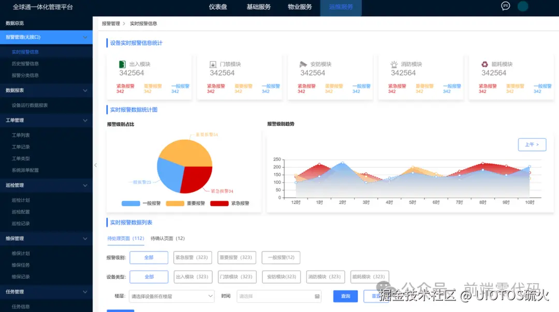Expand the 数据报表 sidebar section
The image size is (559, 312).
pyautogui.click(x=46, y=90)
